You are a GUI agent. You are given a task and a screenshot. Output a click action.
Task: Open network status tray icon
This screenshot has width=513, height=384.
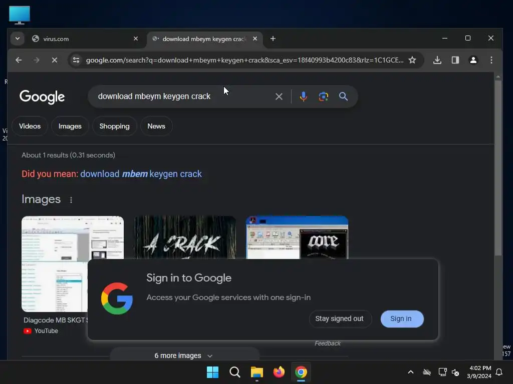[443, 372]
